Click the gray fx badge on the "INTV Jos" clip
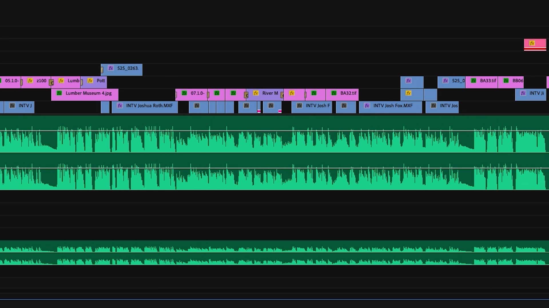549x308 pixels. (433, 106)
